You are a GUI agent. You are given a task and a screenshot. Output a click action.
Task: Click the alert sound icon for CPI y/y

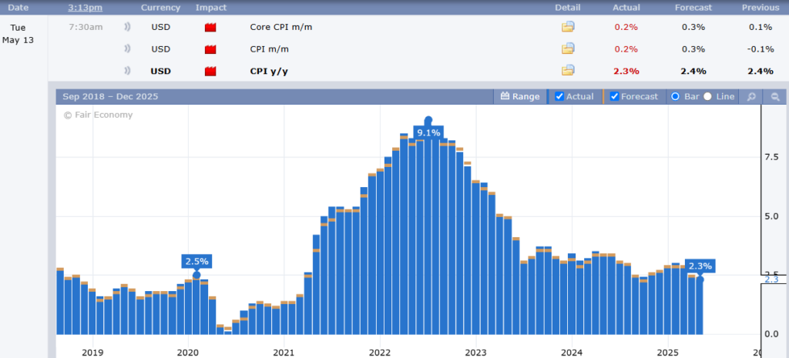point(126,71)
